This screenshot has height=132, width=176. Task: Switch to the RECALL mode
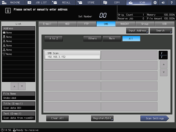click(x=63, y=2)
